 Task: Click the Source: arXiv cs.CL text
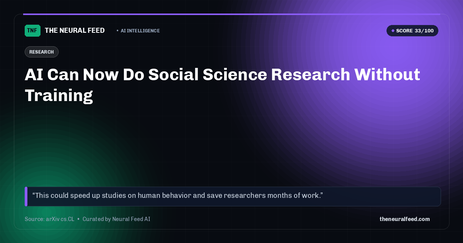(49, 219)
